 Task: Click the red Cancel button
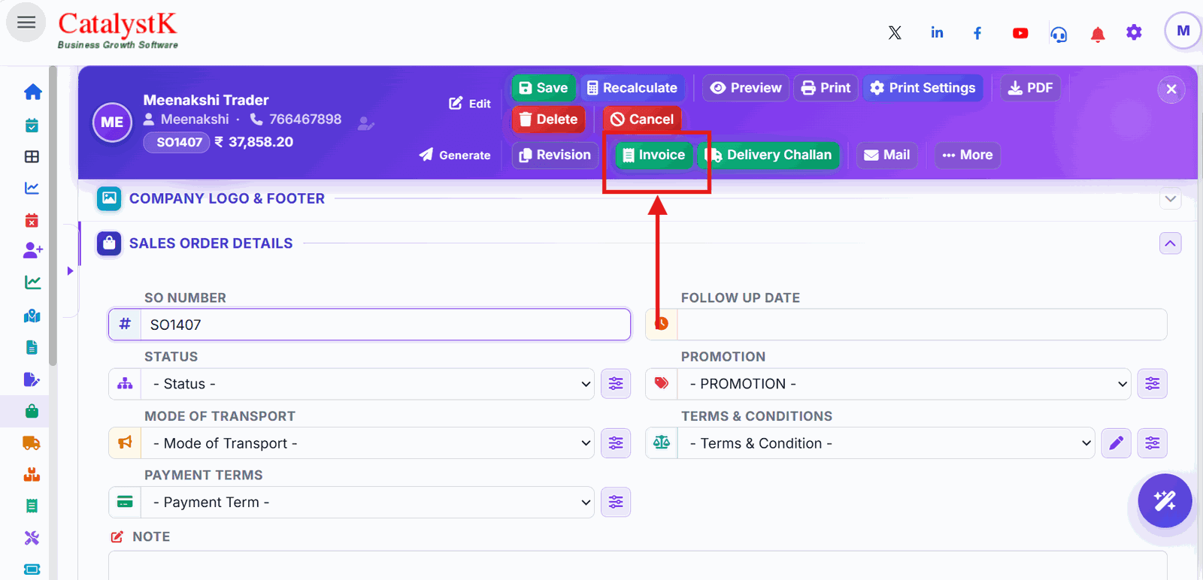click(x=642, y=119)
